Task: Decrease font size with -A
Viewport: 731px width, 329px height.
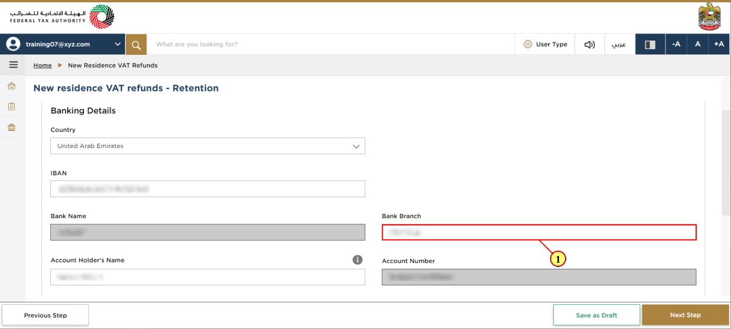Action: 676,44
